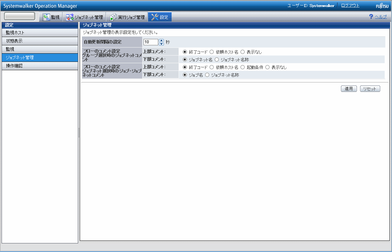Click the ジョブネット管理 panel header

235,25
